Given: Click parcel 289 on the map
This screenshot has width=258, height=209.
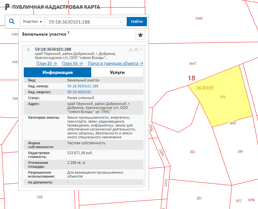Looking at the screenshot, I should (240, 151).
